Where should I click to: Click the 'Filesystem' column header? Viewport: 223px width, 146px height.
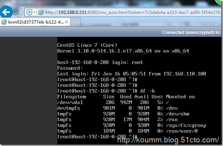click(x=72, y=97)
